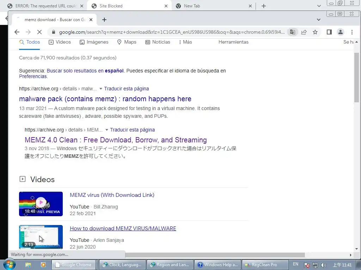Expand the background window tab search chevron
Viewport: 361px width, 270px height.
(x=319, y=6)
